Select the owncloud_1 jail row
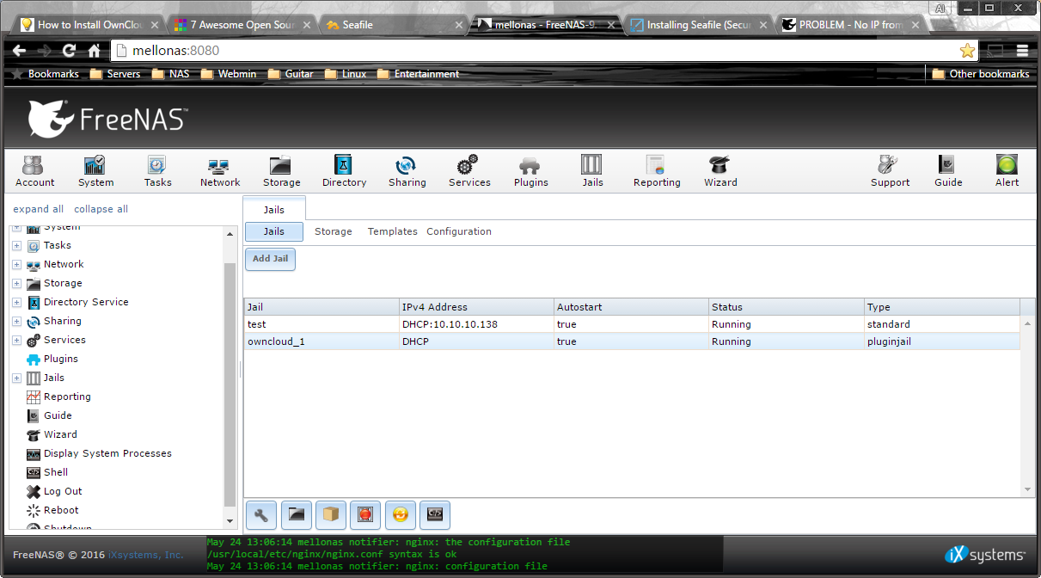1041x578 pixels. 632,341
